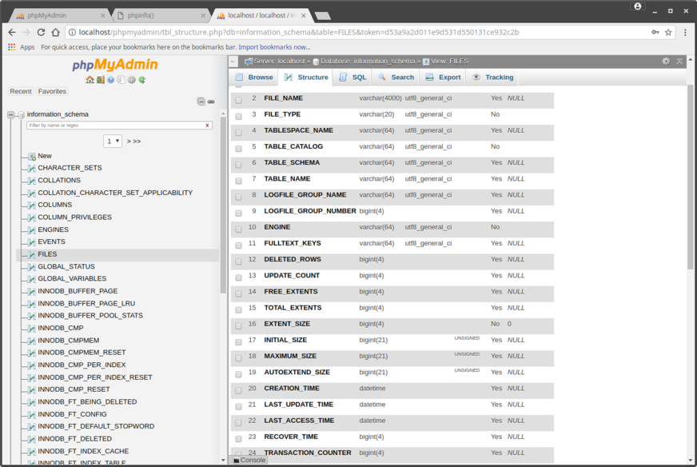Check the DELETED_ROWS row checkbox
This screenshot has width=697, height=467.
[x=239, y=261]
